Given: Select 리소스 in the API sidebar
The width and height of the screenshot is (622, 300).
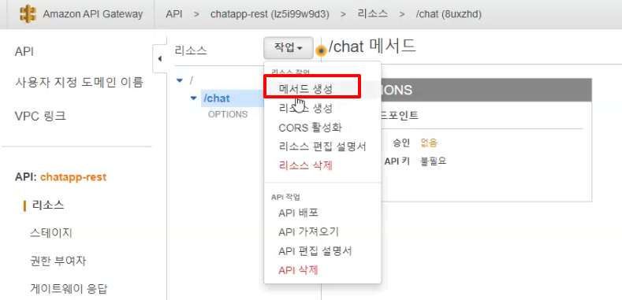Looking at the screenshot, I should (x=48, y=205).
